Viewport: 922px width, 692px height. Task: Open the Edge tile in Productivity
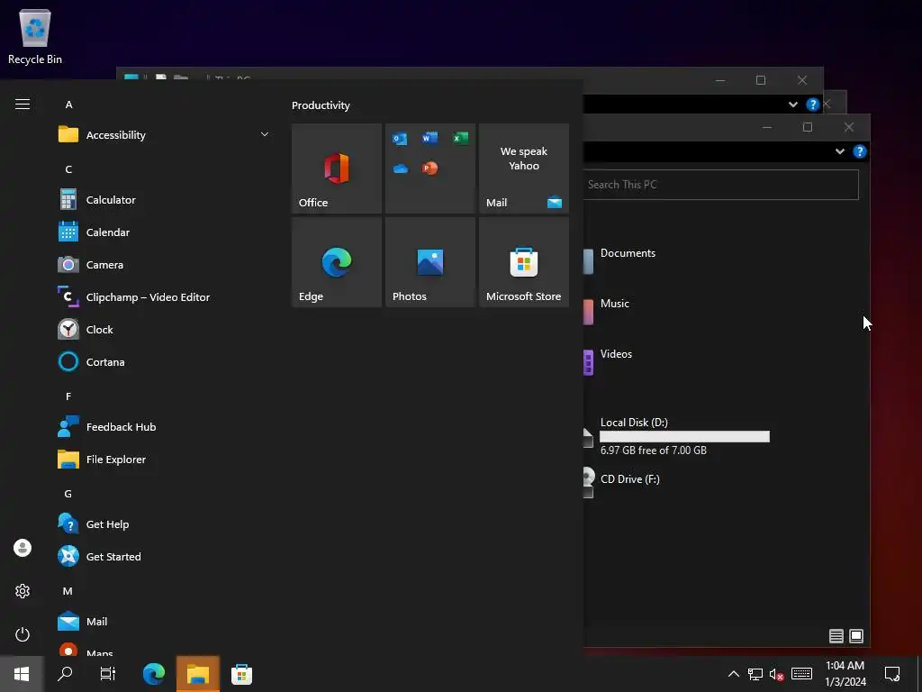(337, 262)
